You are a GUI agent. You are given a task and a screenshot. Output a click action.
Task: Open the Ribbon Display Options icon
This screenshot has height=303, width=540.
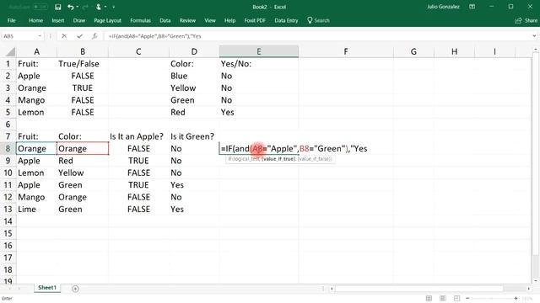click(472, 7)
